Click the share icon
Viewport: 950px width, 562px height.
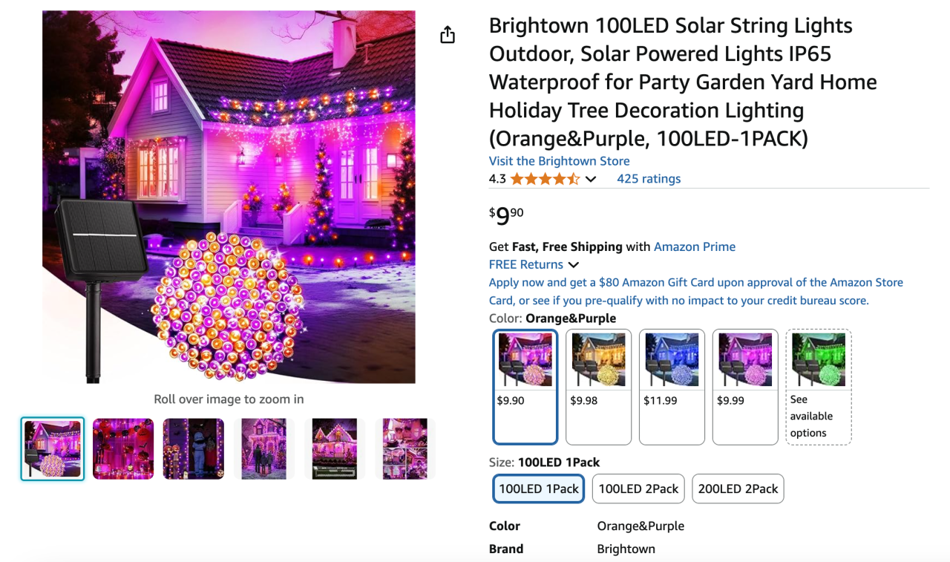click(447, 34)
